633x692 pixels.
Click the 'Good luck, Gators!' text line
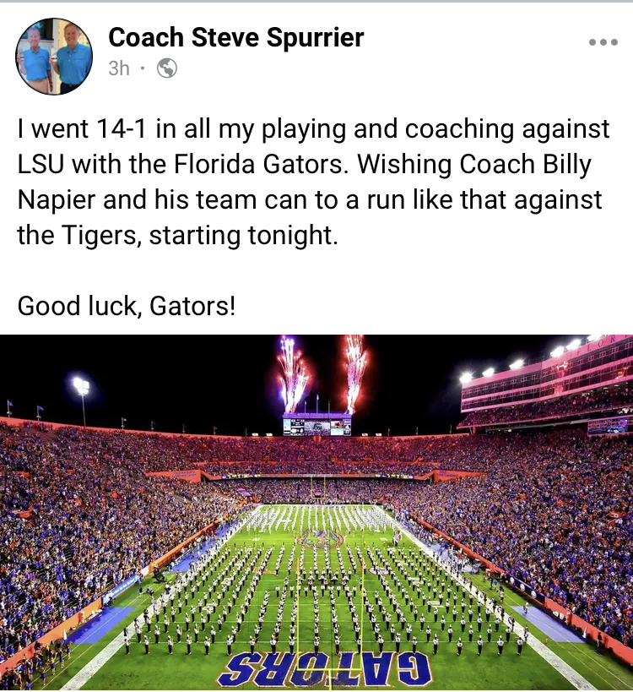[127, 305]
